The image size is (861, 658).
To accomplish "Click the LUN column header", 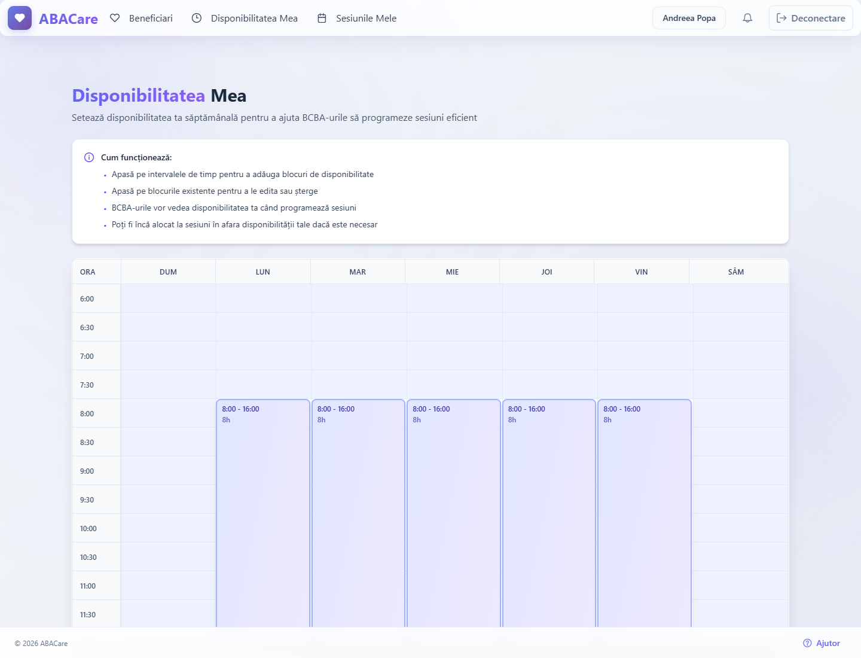I will click(x=263, y=272).
